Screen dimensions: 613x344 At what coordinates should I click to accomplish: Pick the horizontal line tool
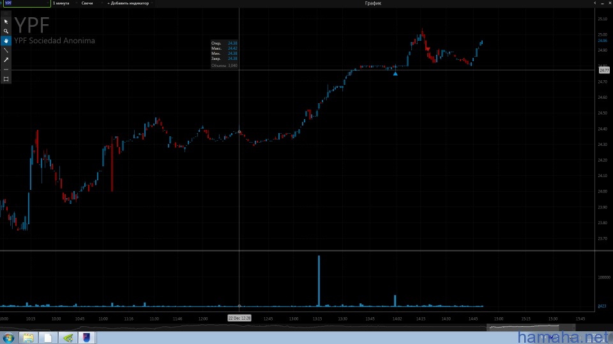[6, 69]
